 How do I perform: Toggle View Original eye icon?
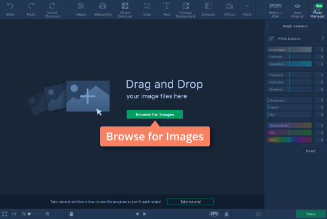coord(297,6)
